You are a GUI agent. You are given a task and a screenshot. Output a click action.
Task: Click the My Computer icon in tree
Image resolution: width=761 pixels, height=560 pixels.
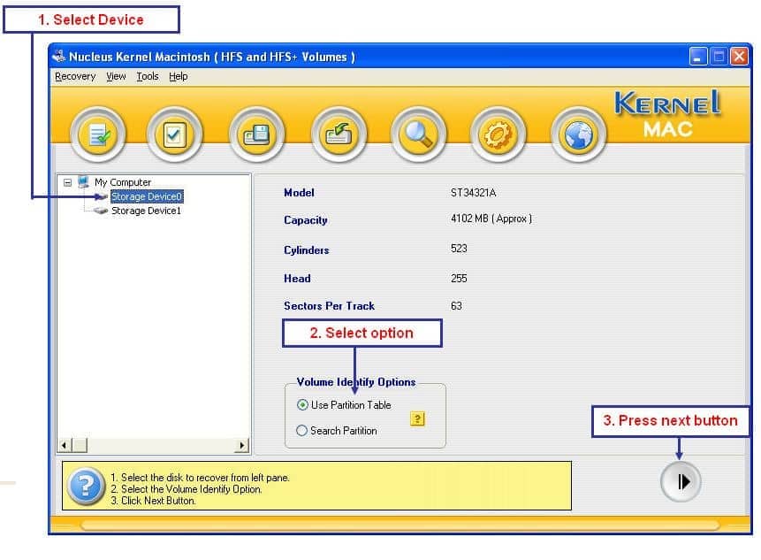pyautogui.click(x=83, y=181)
